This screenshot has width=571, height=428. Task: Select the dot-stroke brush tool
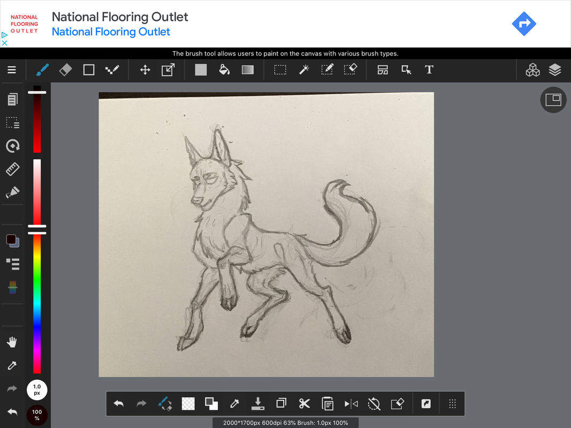point(112,70)
